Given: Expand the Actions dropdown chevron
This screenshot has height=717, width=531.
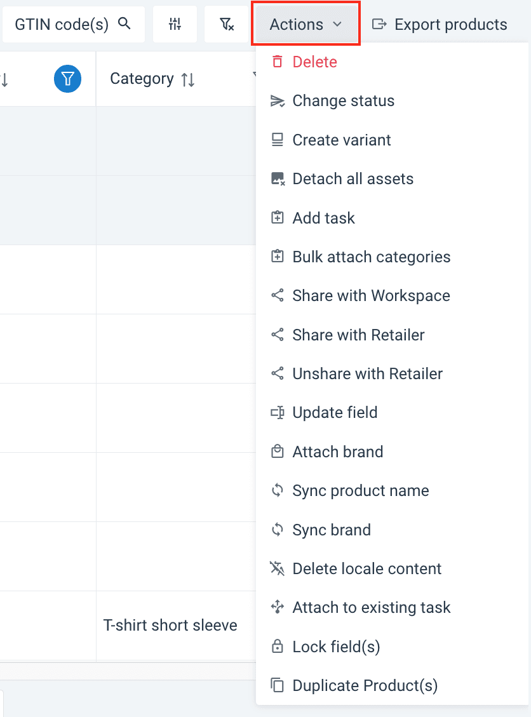Looking at the screenshot, I should click(337, 25).
